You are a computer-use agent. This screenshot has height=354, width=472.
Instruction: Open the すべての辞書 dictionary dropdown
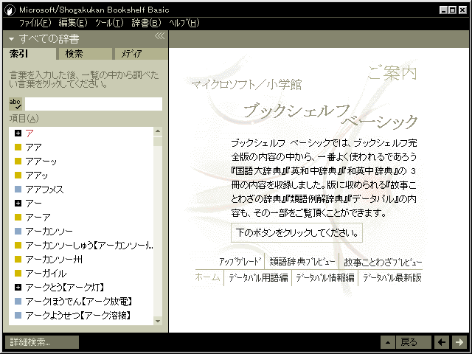tap(44, 39)
